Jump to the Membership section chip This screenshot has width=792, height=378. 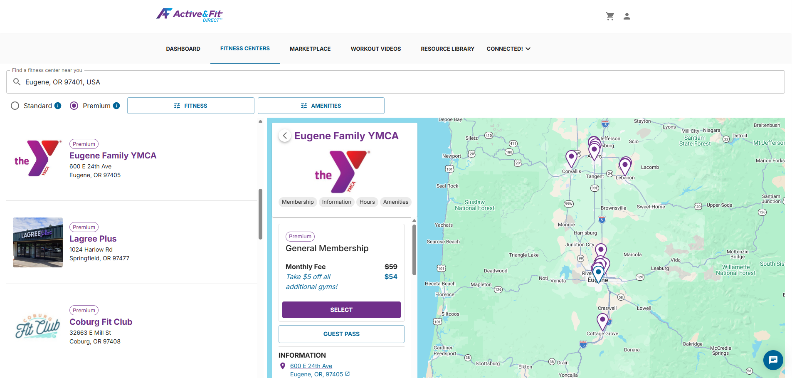pos(298,202)
